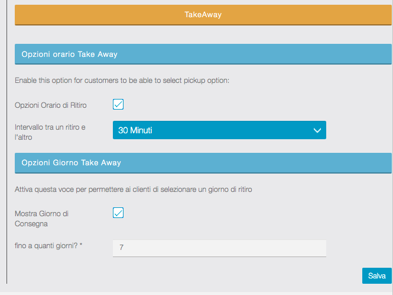Viewport: 393px width, 295px height.
Task: Click the Opzioni orario Take Away section header
Action: point(203,54)
